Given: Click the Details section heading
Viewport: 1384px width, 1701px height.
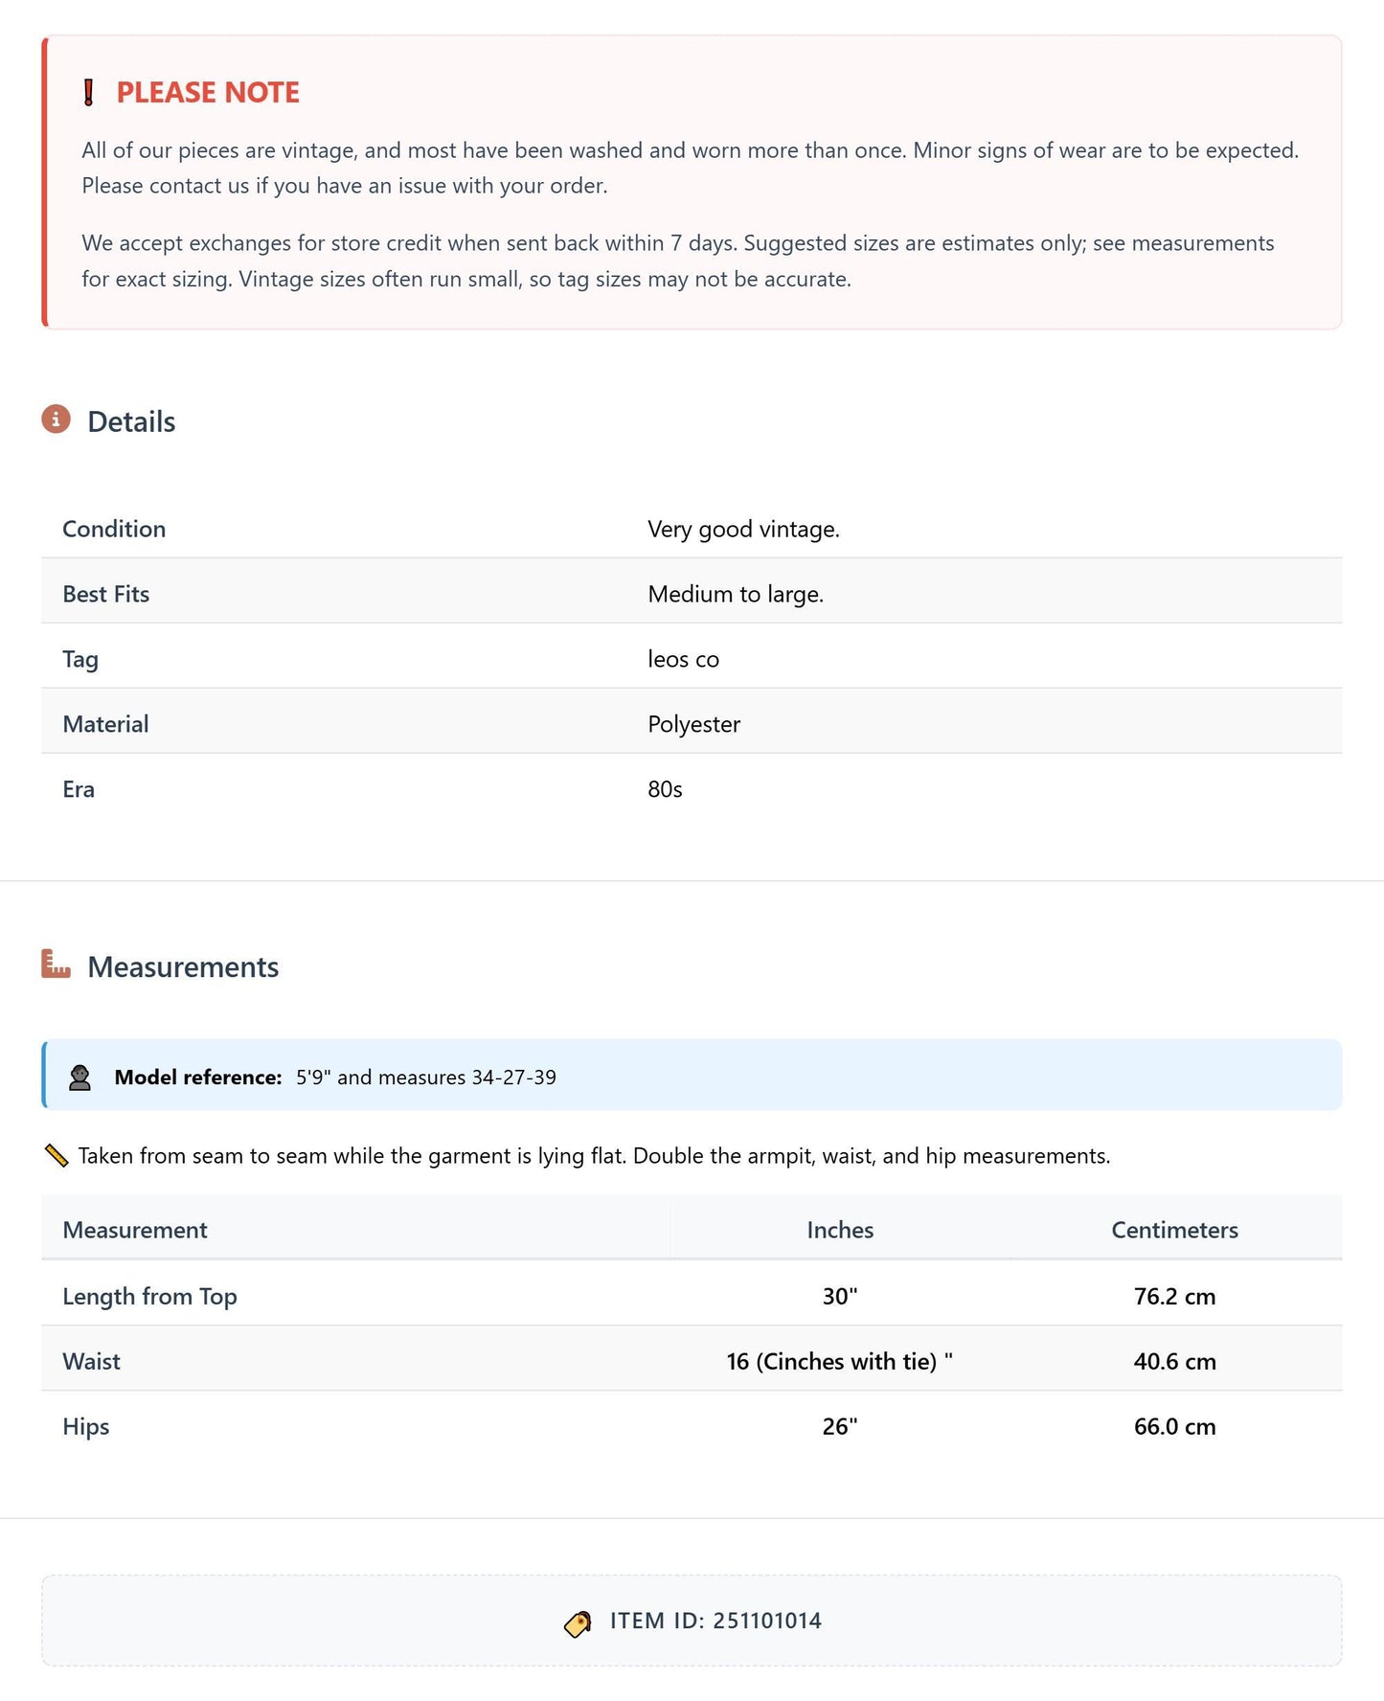Looking at the screenshot, I should tap(131, 421).
